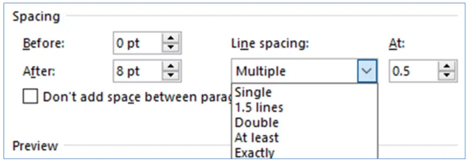
Task: Decrease the At value with down arrow
Action: click(447, 76)
